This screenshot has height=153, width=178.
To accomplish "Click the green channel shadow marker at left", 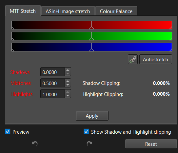I will click(x=13, y=39).
